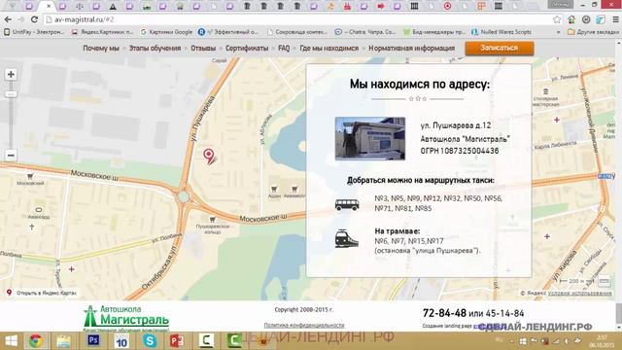
Task: Open 'Сертификаты' menu item
Action: [x=247, y=48]
